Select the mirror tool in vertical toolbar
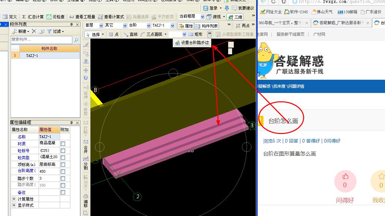This screenshot has height=216, width=385. pyautogui.click(x=86, y=62)
